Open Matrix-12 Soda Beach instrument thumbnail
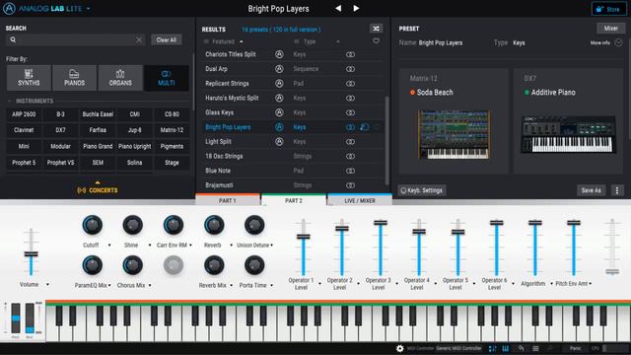 point(454,135)
